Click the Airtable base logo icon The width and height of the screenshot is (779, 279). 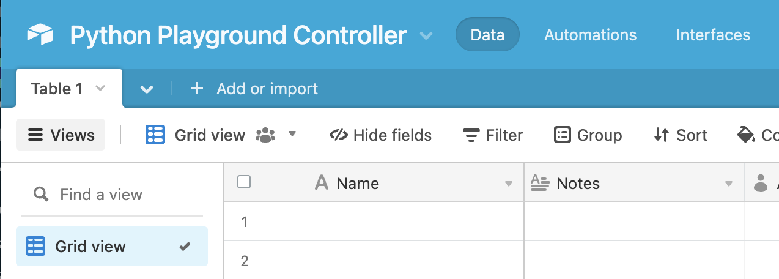tap(40, 35)
